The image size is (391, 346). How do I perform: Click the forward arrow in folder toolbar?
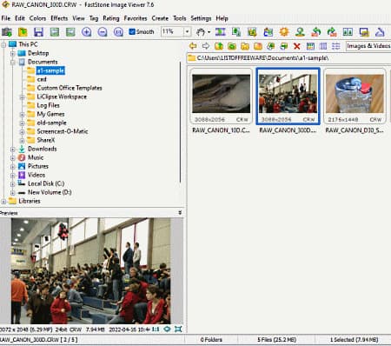click(206, 46)
